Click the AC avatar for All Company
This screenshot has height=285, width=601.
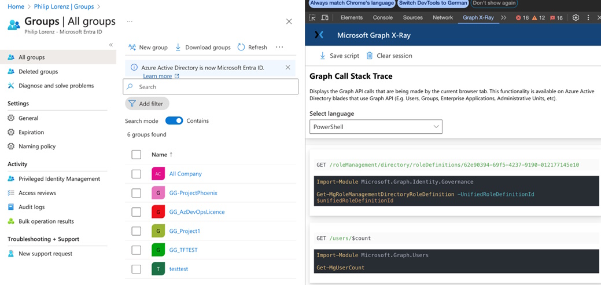tap(158, 174)
